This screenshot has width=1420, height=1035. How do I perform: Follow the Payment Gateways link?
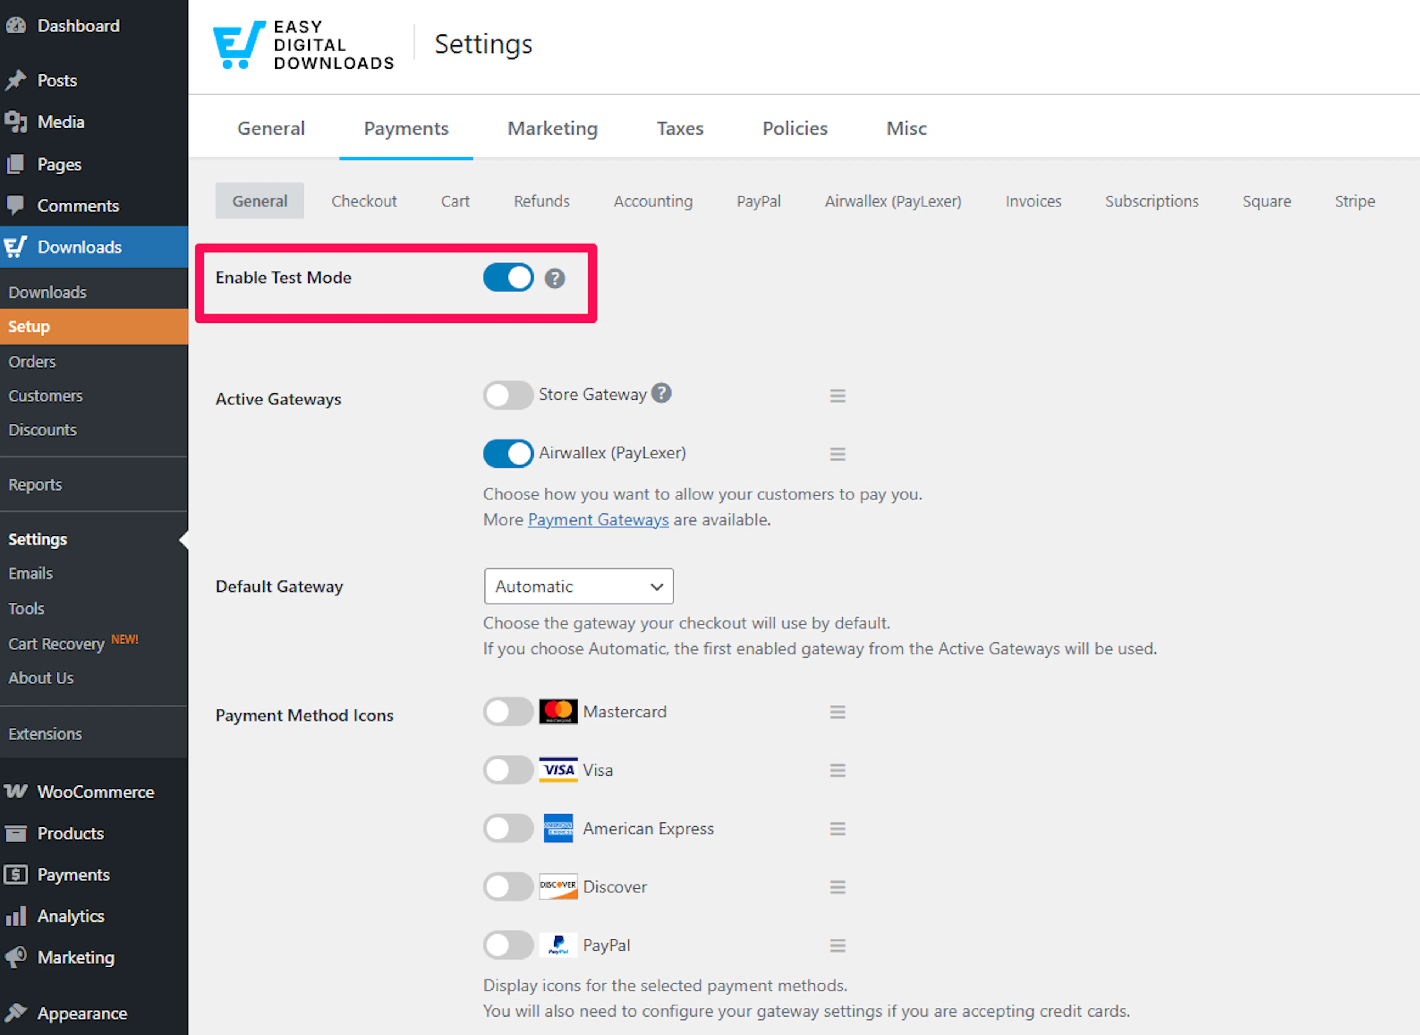coord(598,520)
